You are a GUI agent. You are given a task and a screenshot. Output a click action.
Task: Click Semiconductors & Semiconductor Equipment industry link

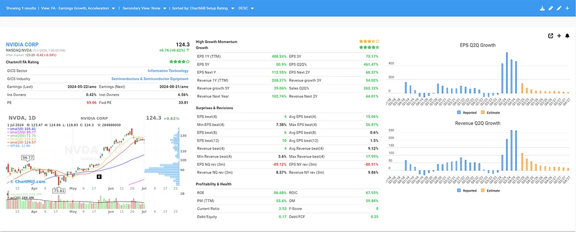tap(150, 79)
